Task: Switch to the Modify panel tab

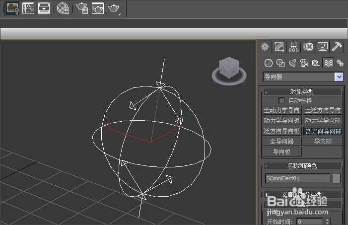Action: [x=279, y=47]
